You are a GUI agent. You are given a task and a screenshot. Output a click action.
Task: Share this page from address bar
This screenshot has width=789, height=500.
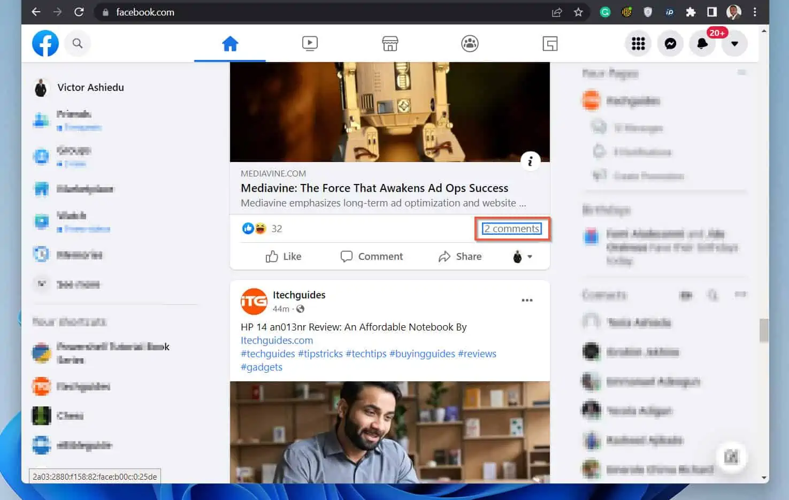click(x=557, y=12)
